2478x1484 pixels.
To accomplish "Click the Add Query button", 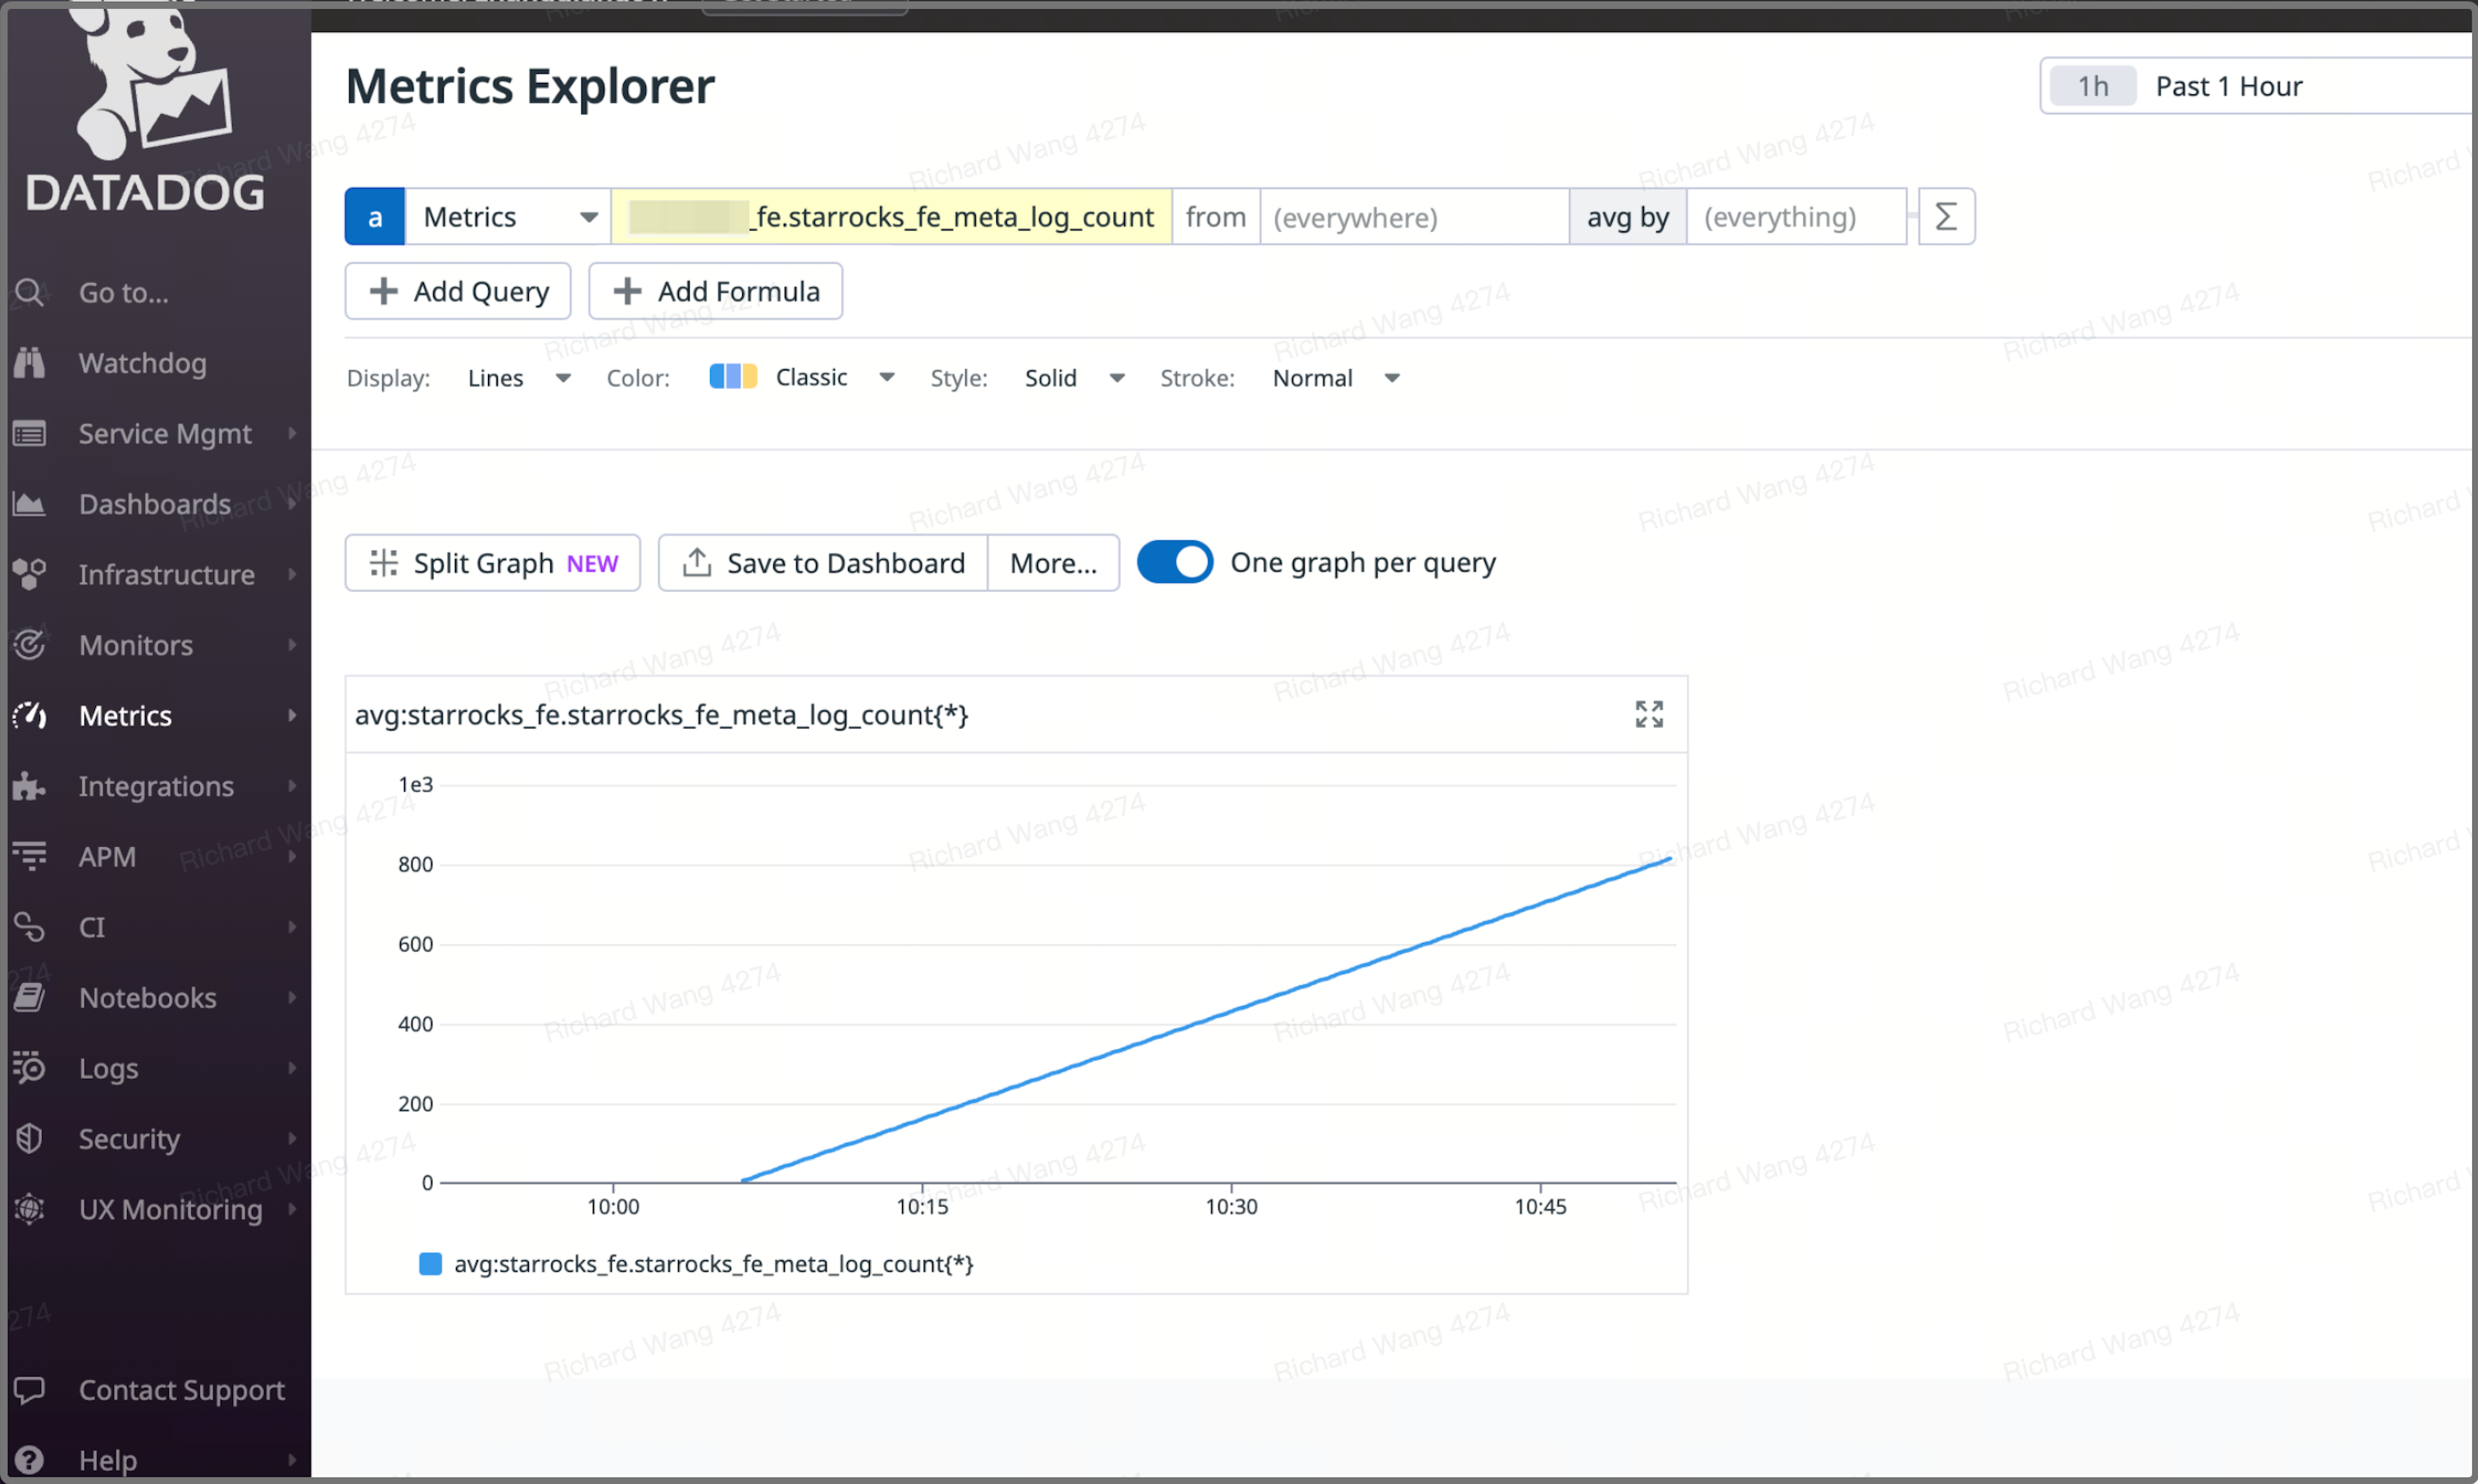I will point(458,291).
